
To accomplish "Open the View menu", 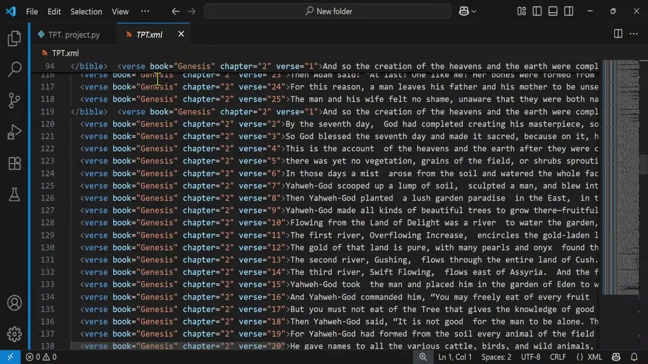I will click(x=120, y=11).
